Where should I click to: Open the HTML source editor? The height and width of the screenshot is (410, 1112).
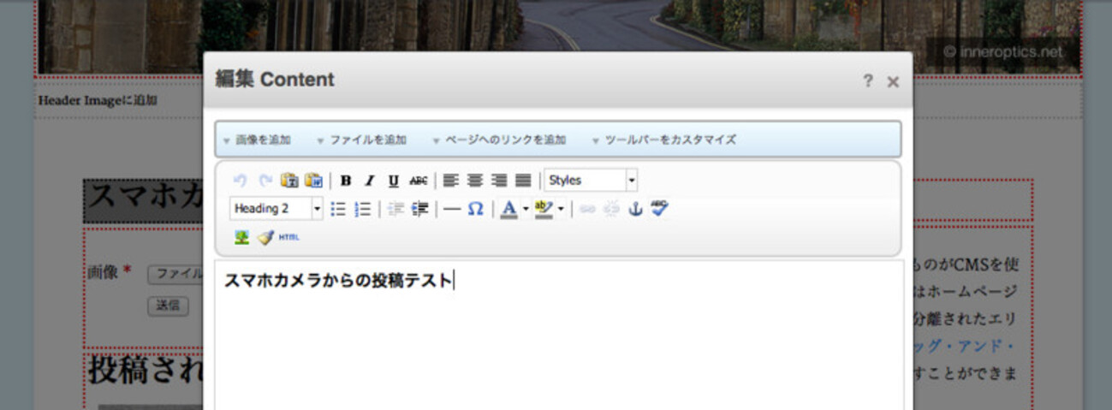289,237
